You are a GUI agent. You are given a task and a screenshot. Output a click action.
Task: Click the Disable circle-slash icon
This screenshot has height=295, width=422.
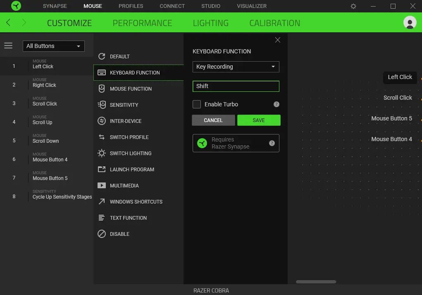pos(101,234)
